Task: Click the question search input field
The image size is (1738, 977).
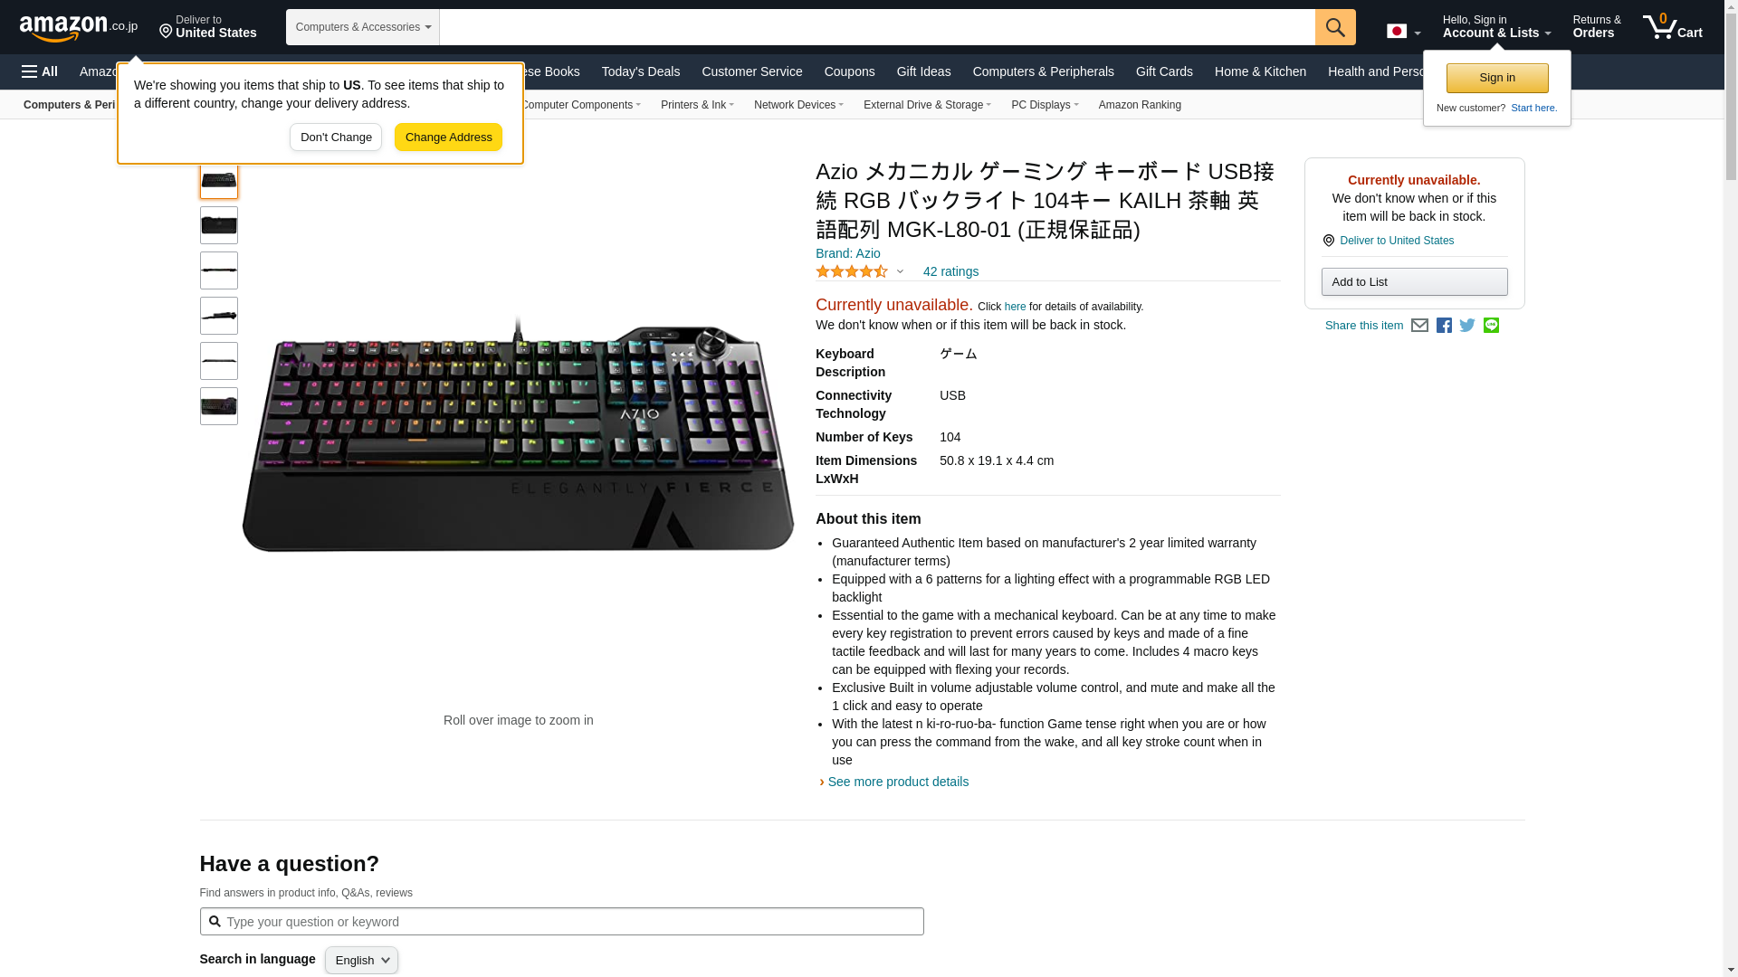Action: tap(561, 922)
